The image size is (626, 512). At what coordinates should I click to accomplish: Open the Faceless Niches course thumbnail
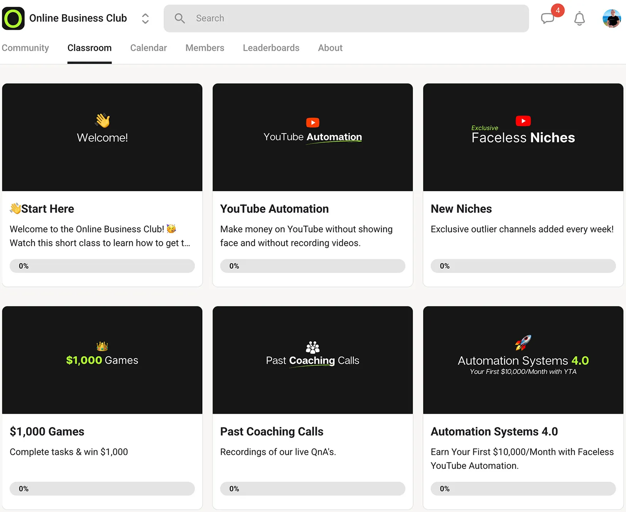click(x=523, y=137)
